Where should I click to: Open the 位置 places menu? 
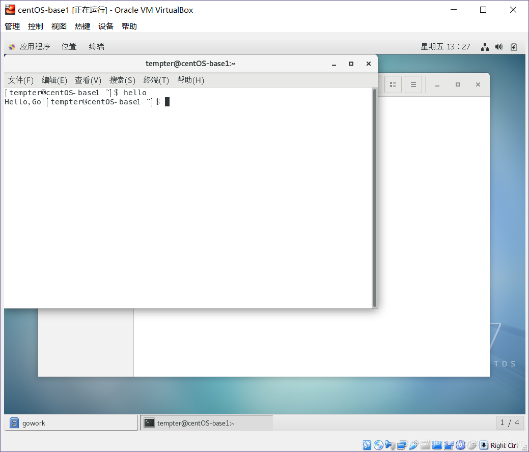point(69,46)
